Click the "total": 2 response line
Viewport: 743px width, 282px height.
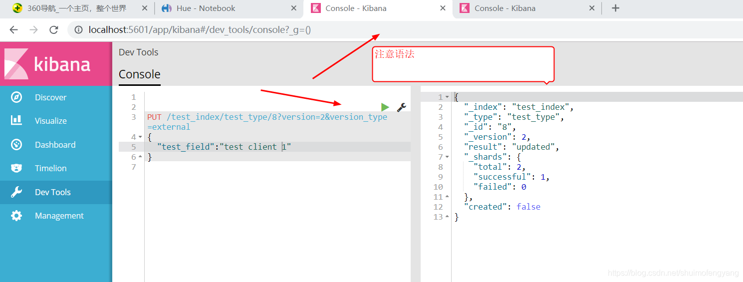[499, 167]
